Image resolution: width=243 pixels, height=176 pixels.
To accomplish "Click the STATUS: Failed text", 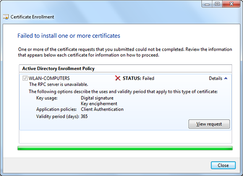I will coord(138,78).
